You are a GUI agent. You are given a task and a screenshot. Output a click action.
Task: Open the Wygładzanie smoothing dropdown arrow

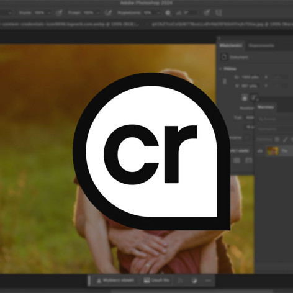pyautogui.click(x=158, y=13)
